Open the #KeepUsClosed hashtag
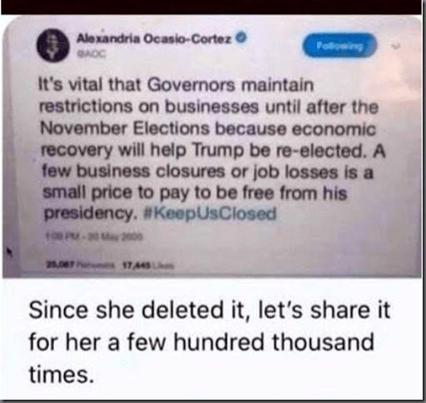The width and height of the screenshot is (426, 403). pos(211,214)
